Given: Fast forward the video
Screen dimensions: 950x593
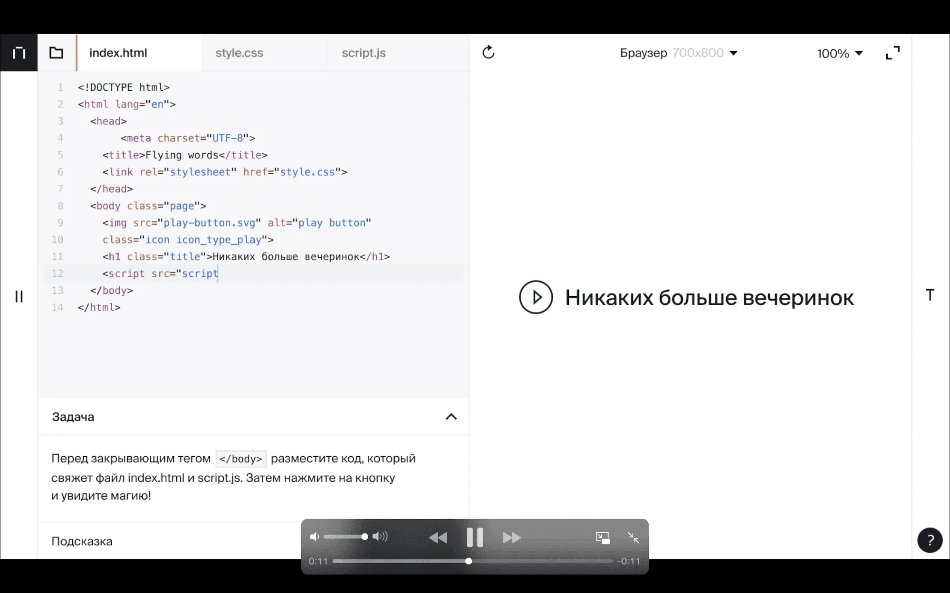Looking at the screenshot, I should pyautogui.click(x=512, y=537).
